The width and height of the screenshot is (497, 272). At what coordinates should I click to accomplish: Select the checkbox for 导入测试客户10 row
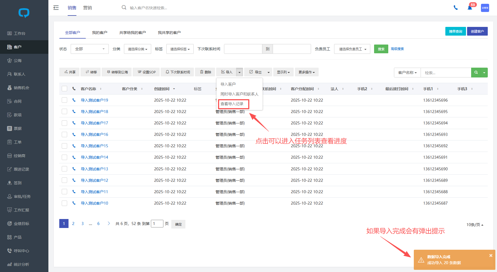(64, 203)
